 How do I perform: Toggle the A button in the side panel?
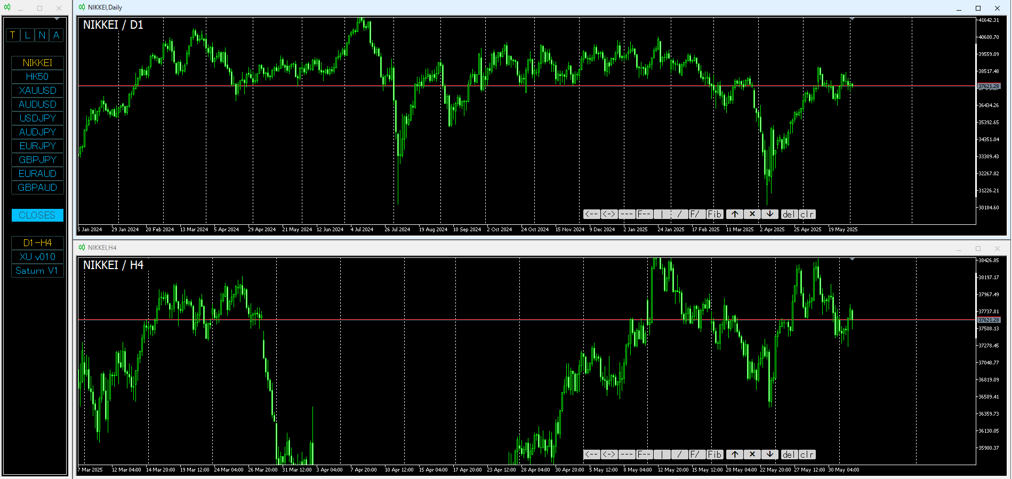click(x=57, y=35)
